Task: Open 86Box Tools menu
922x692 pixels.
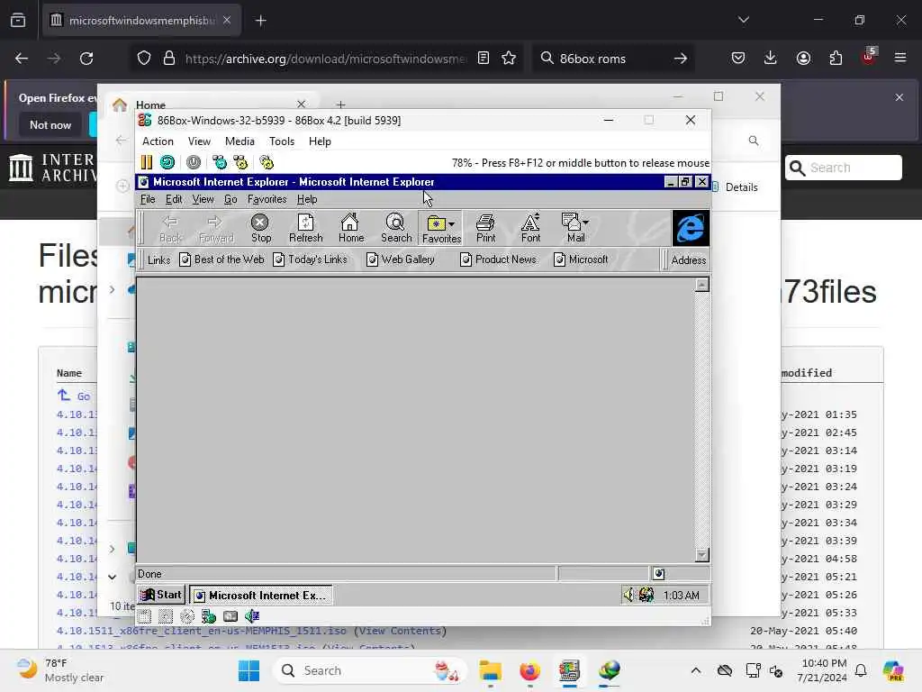Action: tap(282, 141)
